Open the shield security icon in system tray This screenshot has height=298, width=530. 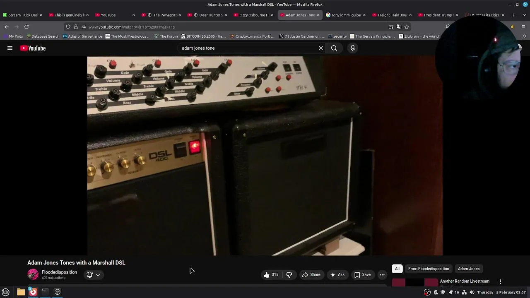[443, 292]
